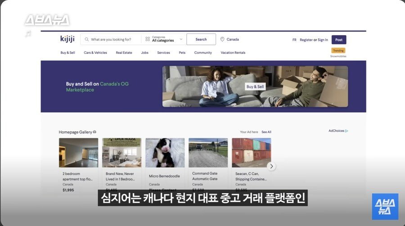This screenshot has width=405, height=226.
Task: Click the location pin icon beside Canada
Action: 222,39
